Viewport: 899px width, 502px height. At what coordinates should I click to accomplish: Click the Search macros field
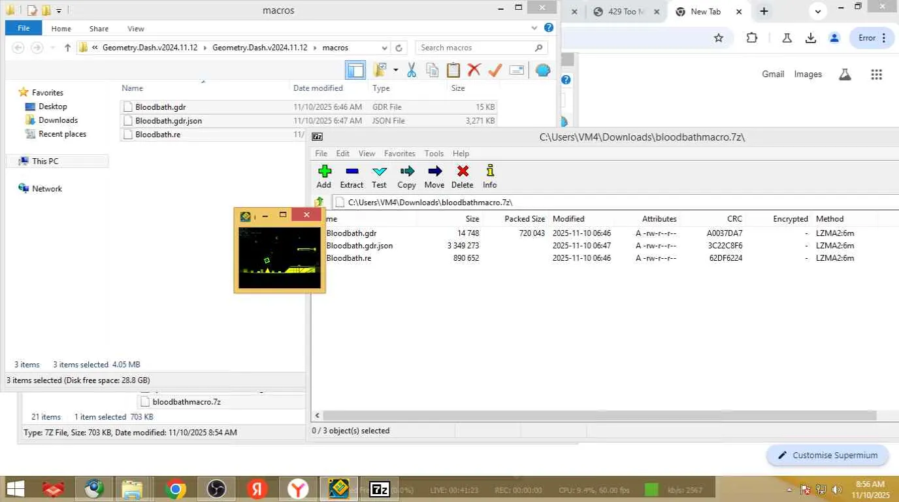482,48
